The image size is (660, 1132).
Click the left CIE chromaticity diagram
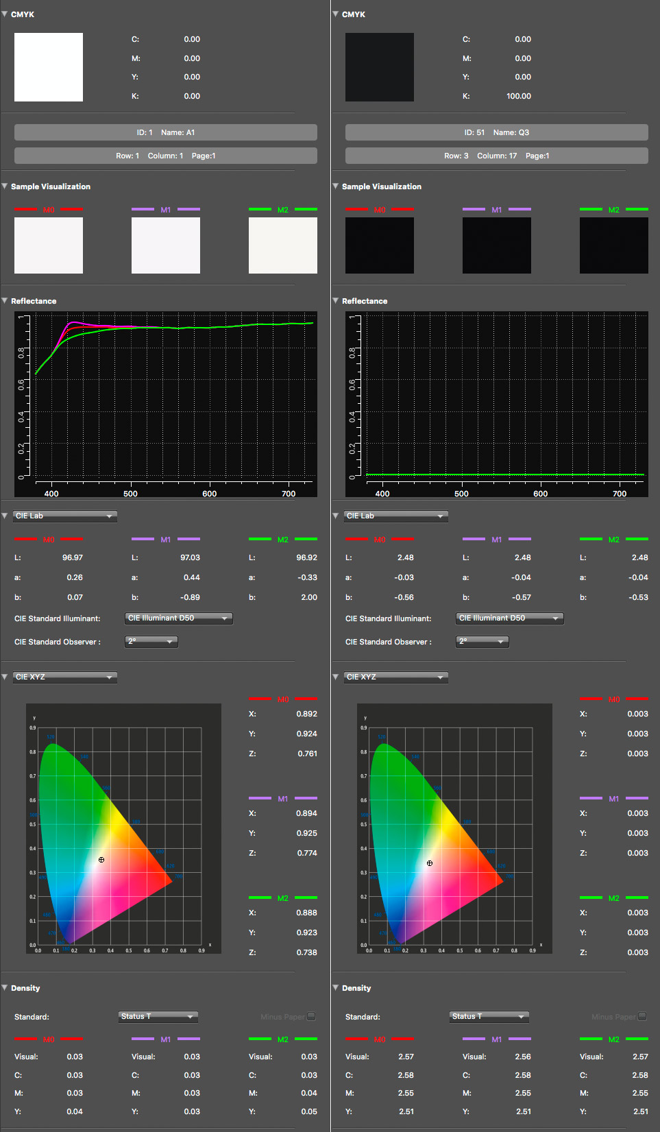(123, 828)
